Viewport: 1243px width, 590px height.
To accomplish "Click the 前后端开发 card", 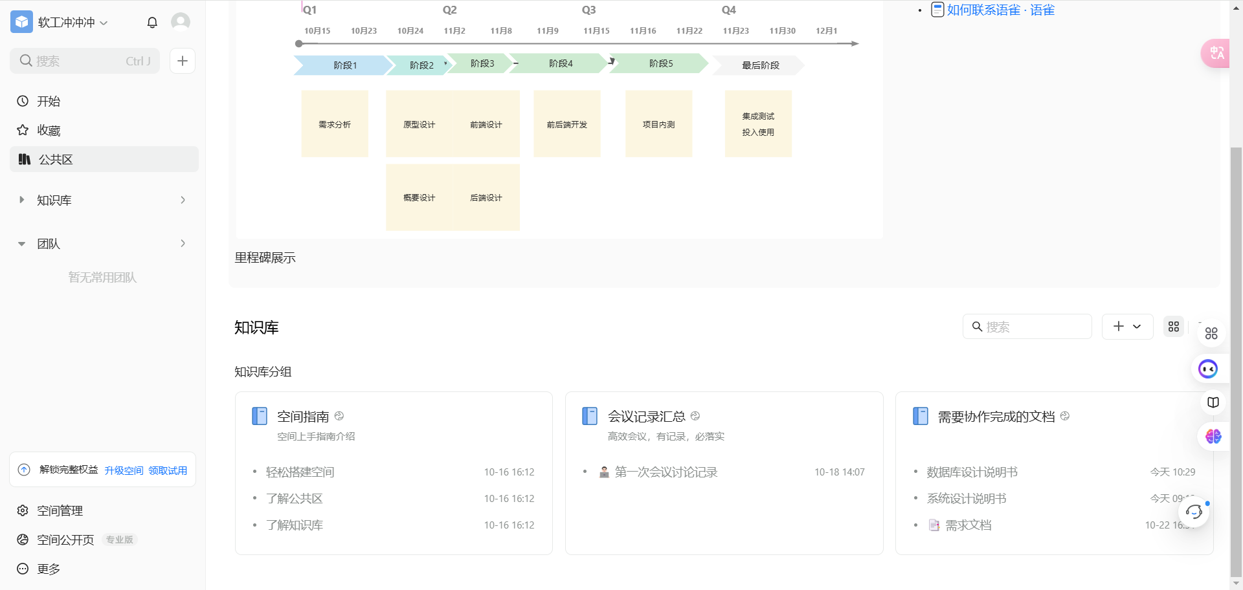I will (567, 124).
